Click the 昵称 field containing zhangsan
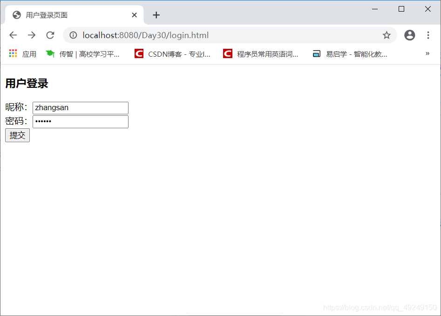Screen dimensions: 441x316 81,108
